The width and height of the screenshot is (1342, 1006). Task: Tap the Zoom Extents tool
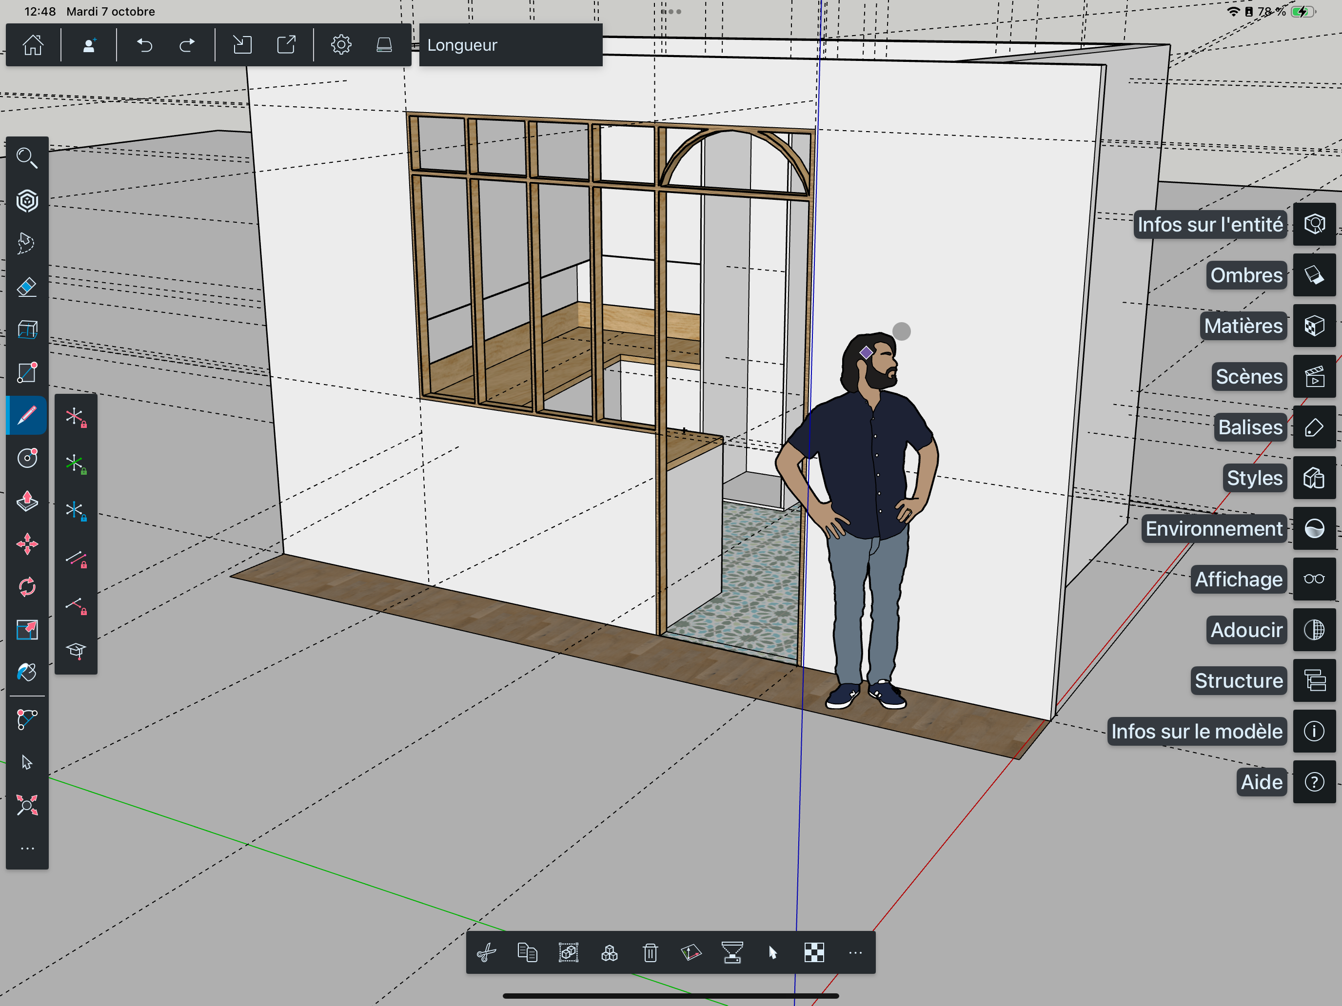(x=27, y=805)
